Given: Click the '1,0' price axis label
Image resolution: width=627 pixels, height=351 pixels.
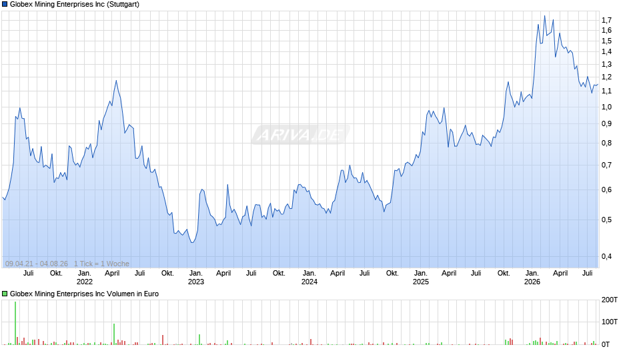Looking at the screenshot, I should (606, 107).
